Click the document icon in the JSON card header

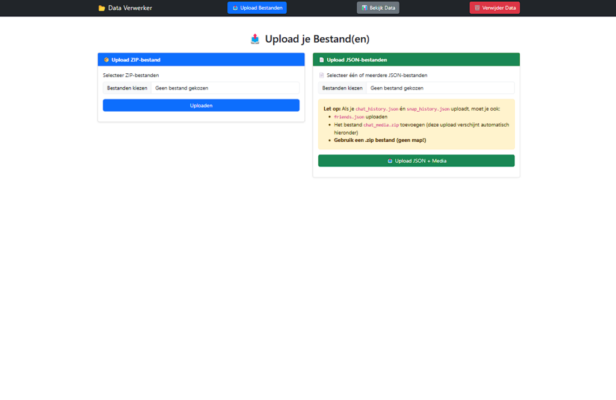point(321,60)
